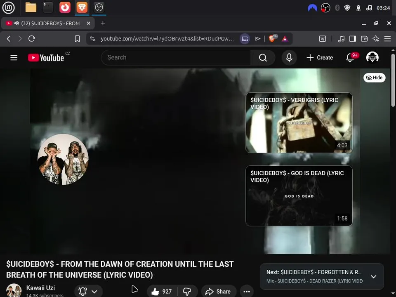Image resolution: width=396 pixels, height=297 pixels.
Task: Click the Share button
Action: pyautogui.click(x=219, y=292)
